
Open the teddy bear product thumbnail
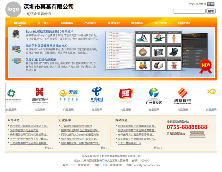click(174, 65)
